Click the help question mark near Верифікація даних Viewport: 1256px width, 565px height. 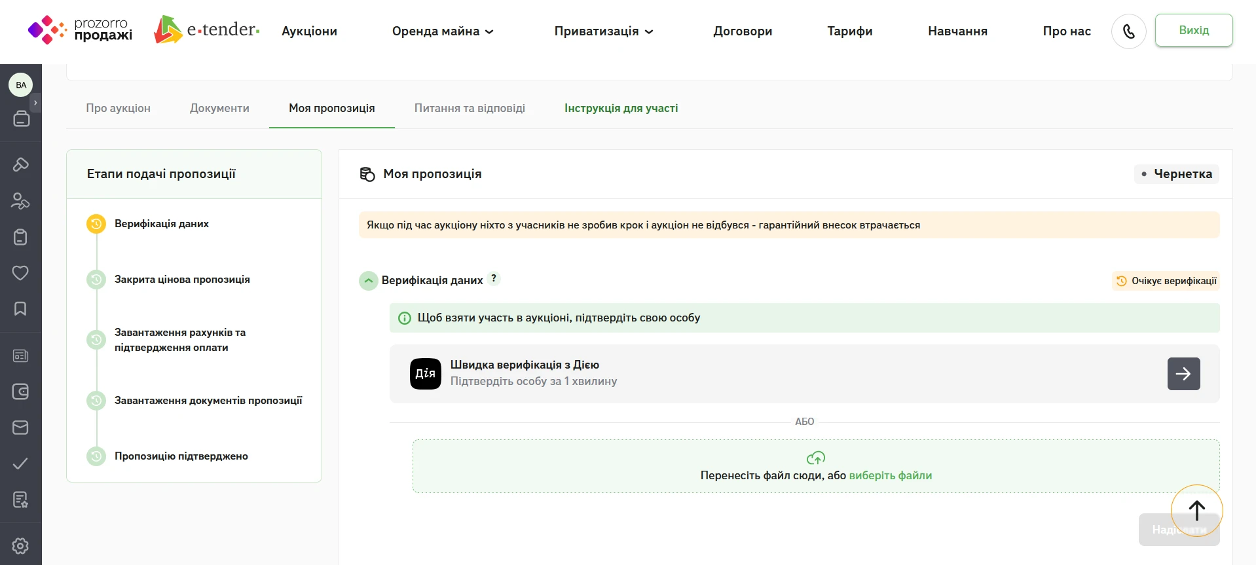pos(494,278)
